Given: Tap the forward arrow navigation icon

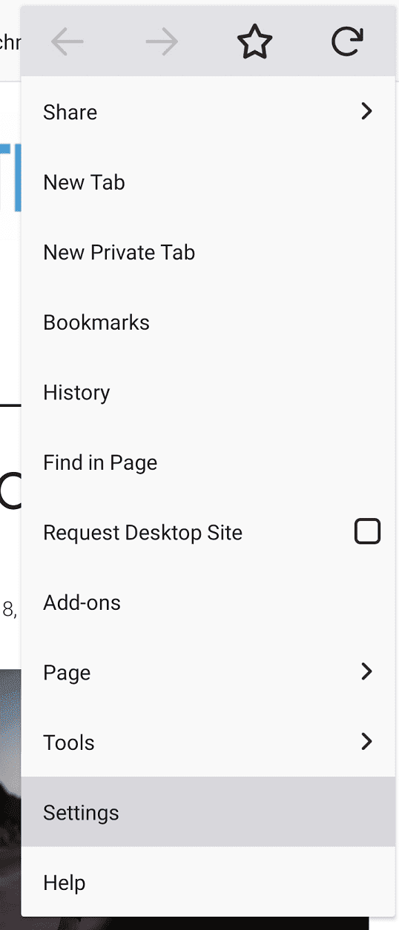Looking at the screenshot, I should click(162, 42).
